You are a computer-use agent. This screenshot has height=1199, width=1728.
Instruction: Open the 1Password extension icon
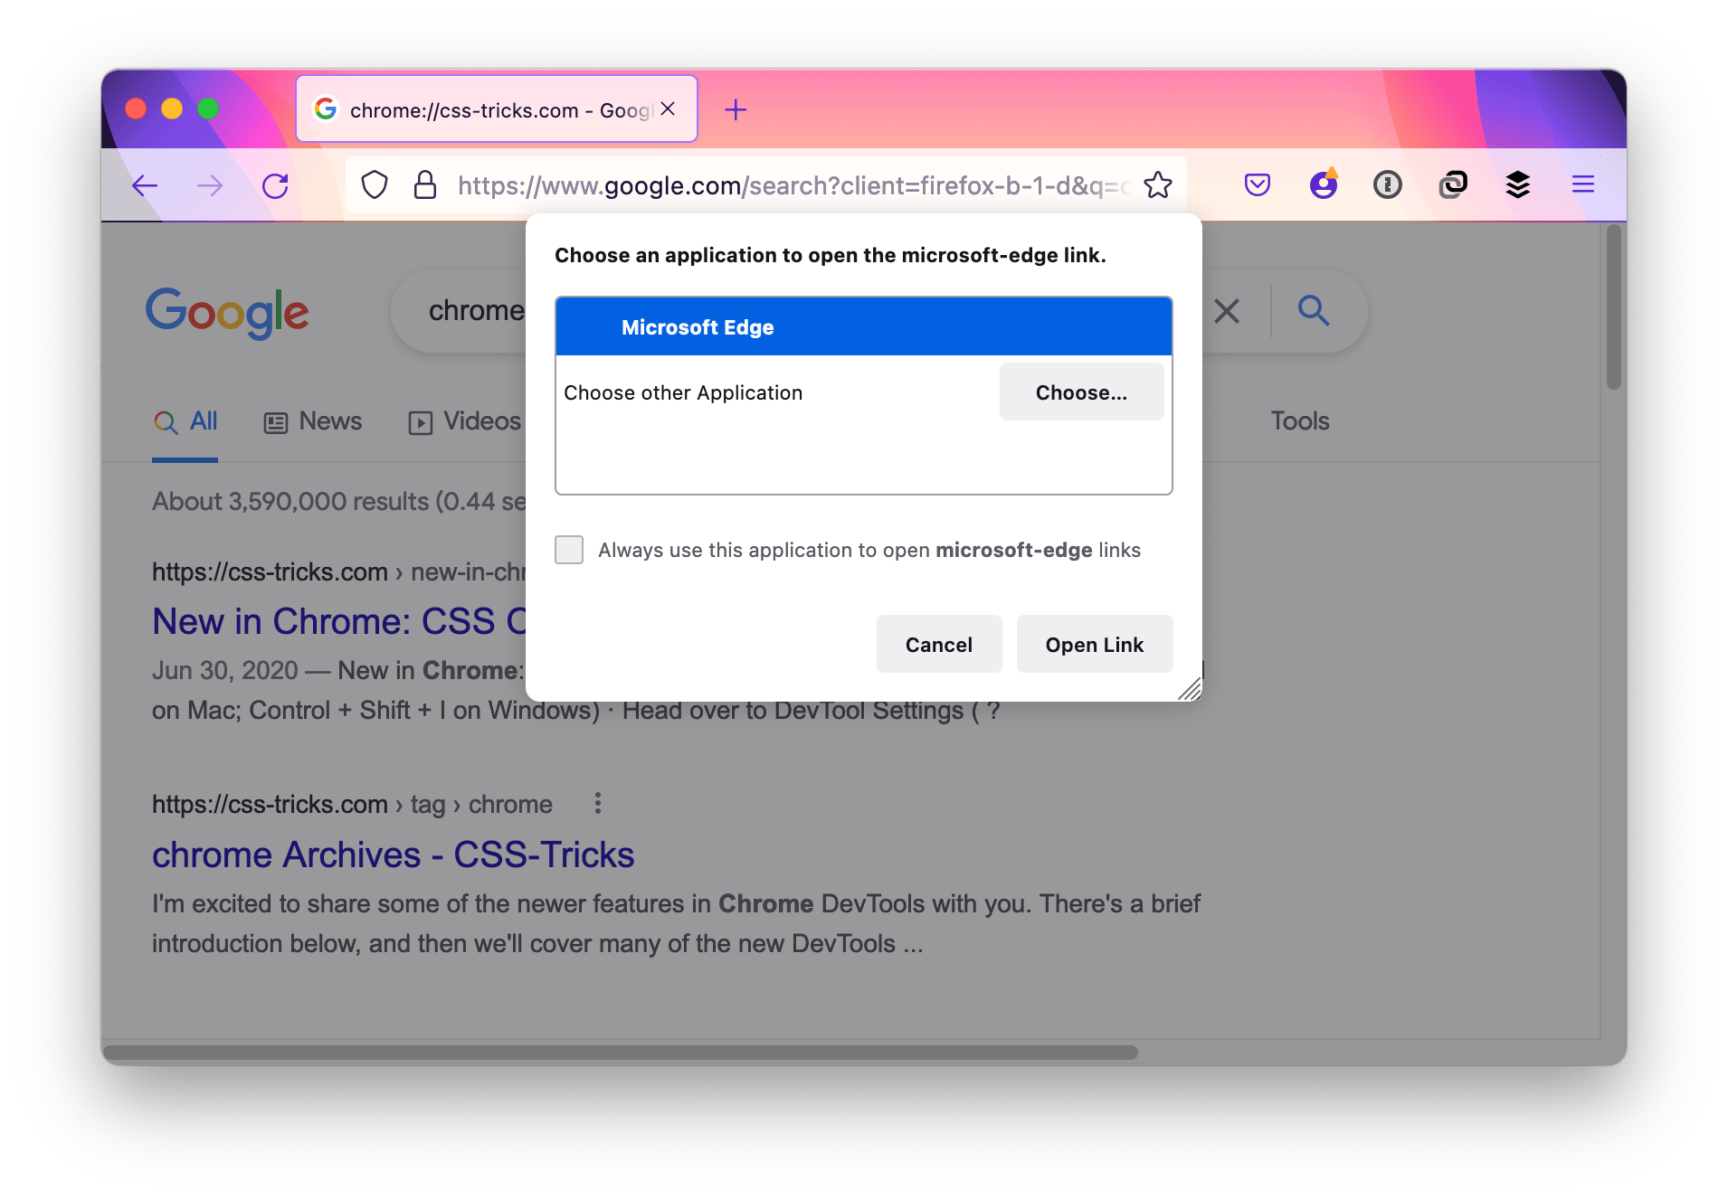pyautogui.click(x=1388, y=185)
